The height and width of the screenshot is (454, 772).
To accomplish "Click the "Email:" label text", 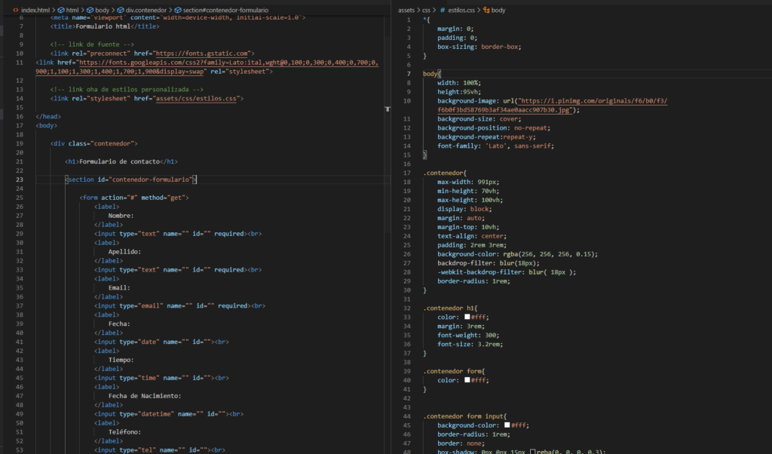I will (x=119, y=287).
